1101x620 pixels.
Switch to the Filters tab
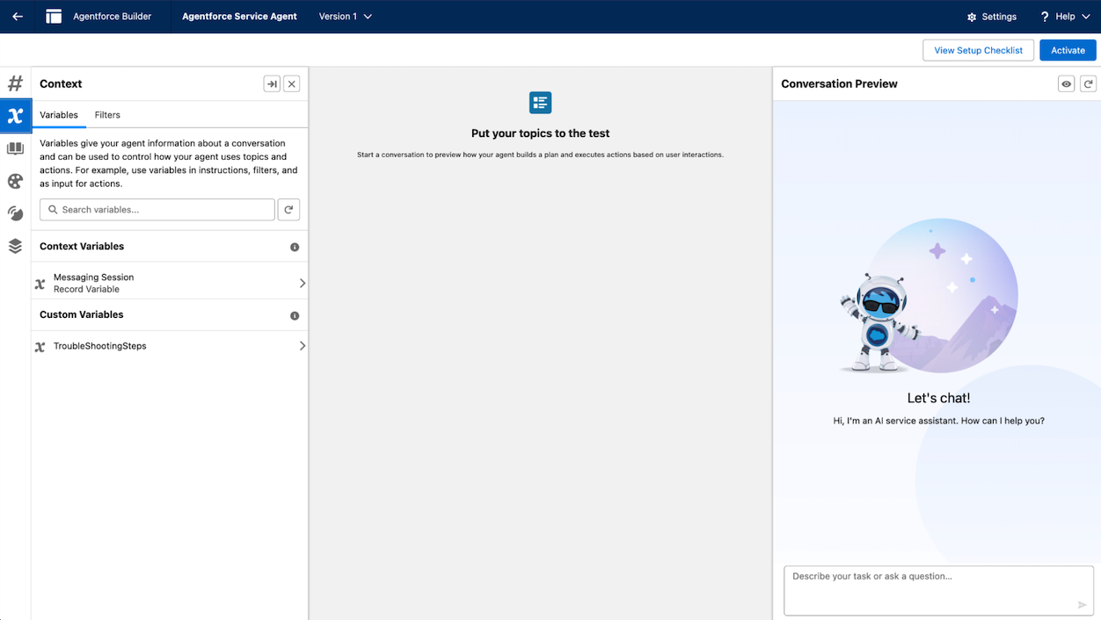[107, 115]
